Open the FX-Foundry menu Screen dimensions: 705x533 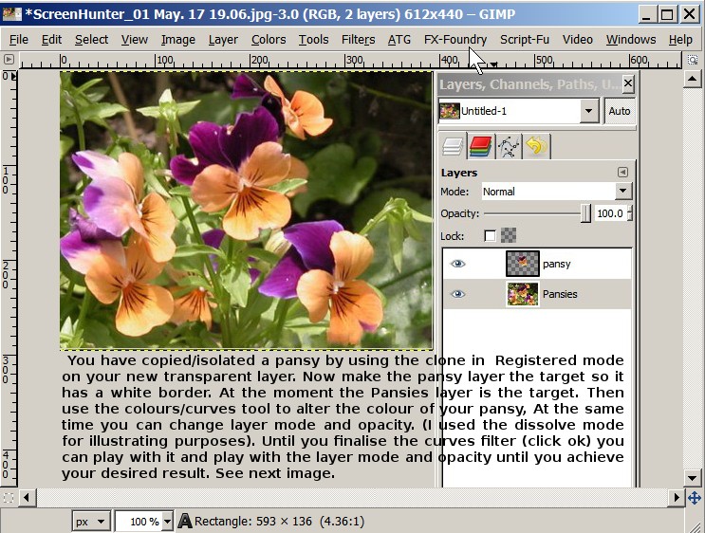click(455, 40)
